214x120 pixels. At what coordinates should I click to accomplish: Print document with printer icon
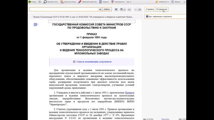(121, 9)
